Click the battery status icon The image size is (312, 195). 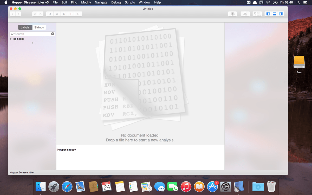point(275,2)
